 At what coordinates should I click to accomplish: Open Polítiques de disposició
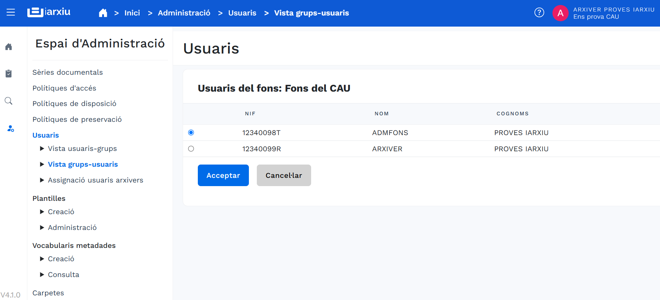click(x=74, y=103)
